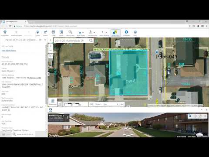Click the search magnifier button
Screen dimensions: 209x157
click(91, 41)
